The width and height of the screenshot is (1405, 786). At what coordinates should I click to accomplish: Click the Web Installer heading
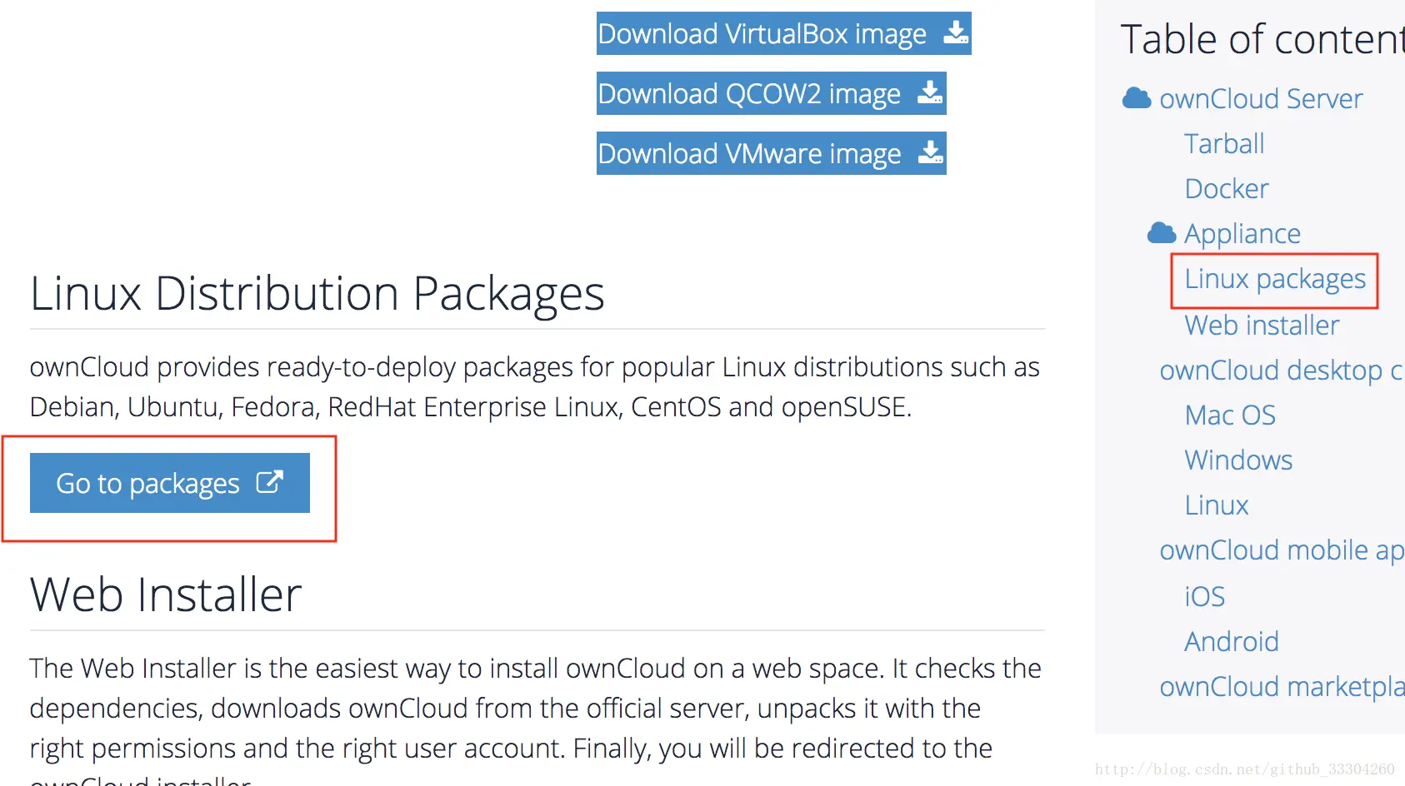tap(166, 594)
